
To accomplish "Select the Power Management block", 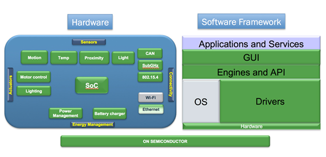I will [x=66, y=113].
